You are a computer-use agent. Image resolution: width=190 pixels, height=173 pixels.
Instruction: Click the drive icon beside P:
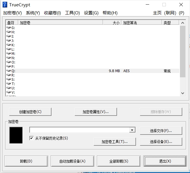pyautogui.click(x=9, y=66)
